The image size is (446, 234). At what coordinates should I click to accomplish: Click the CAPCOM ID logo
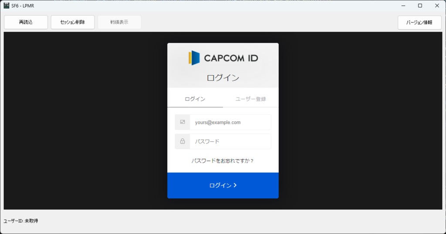(223, 58)
